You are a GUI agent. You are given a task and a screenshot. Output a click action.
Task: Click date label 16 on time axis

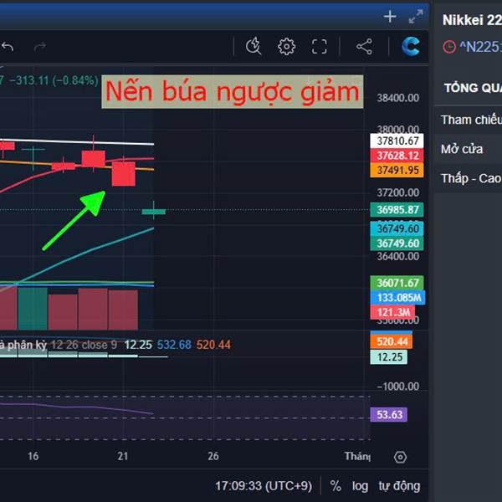[33, 456]
